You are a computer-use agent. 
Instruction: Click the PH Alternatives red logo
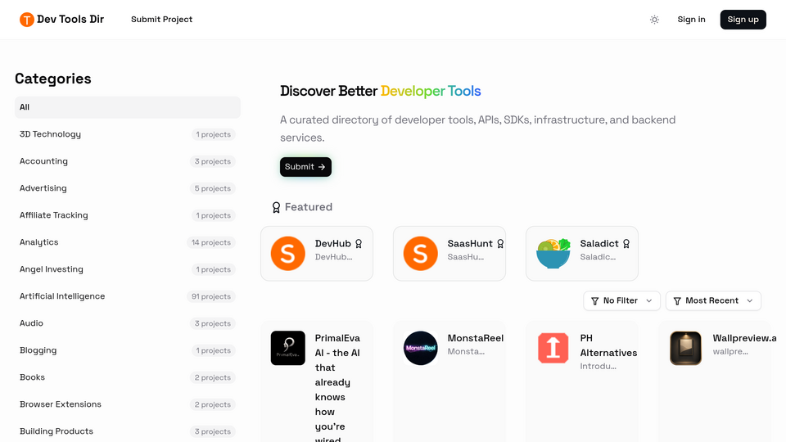coord(553,348)
